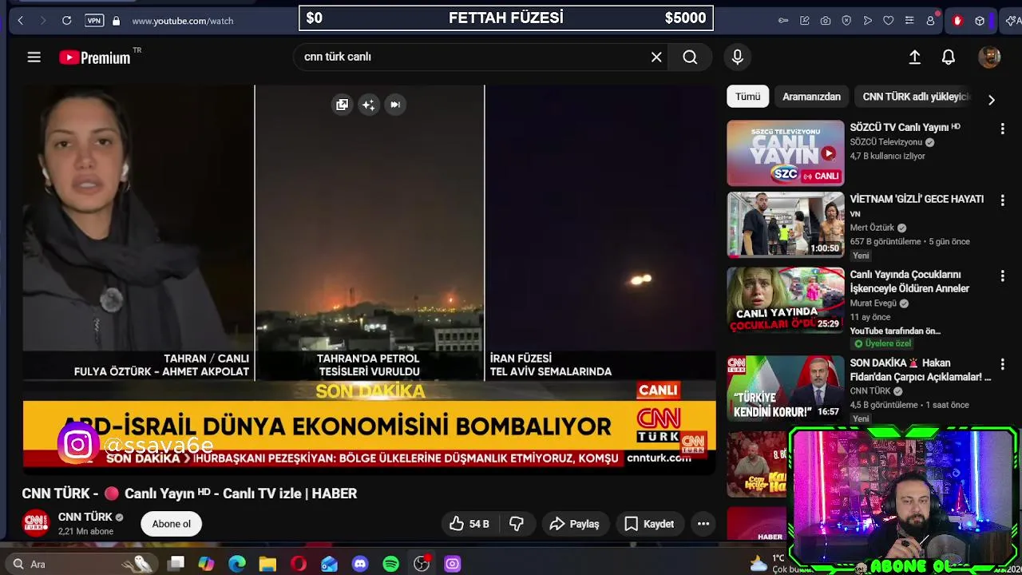1022x575 pixels.
Task: Open 'Canlı Yayında Çocuklarını' video thumbnail
Action: tap(785, 299)
